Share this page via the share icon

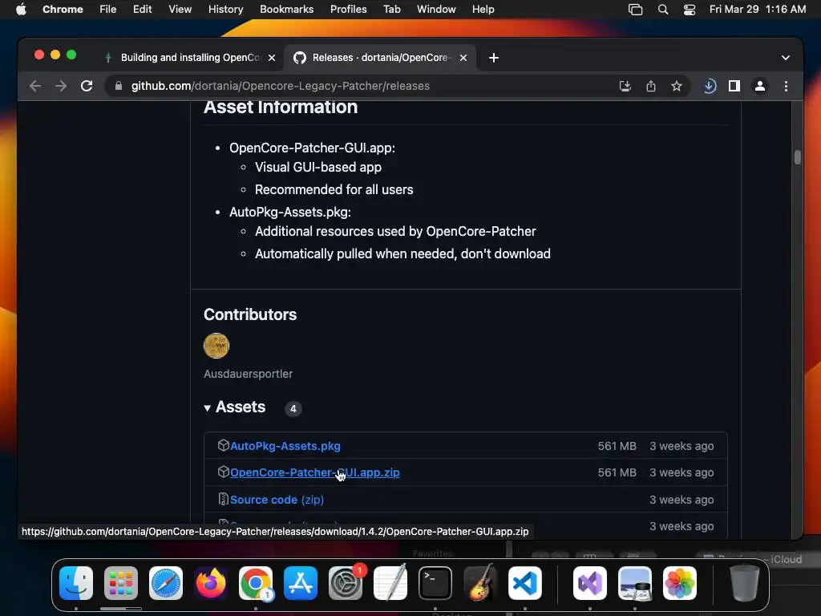point(651,86)
